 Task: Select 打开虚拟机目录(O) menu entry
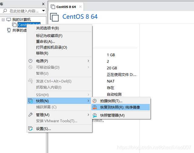[60, 47]
